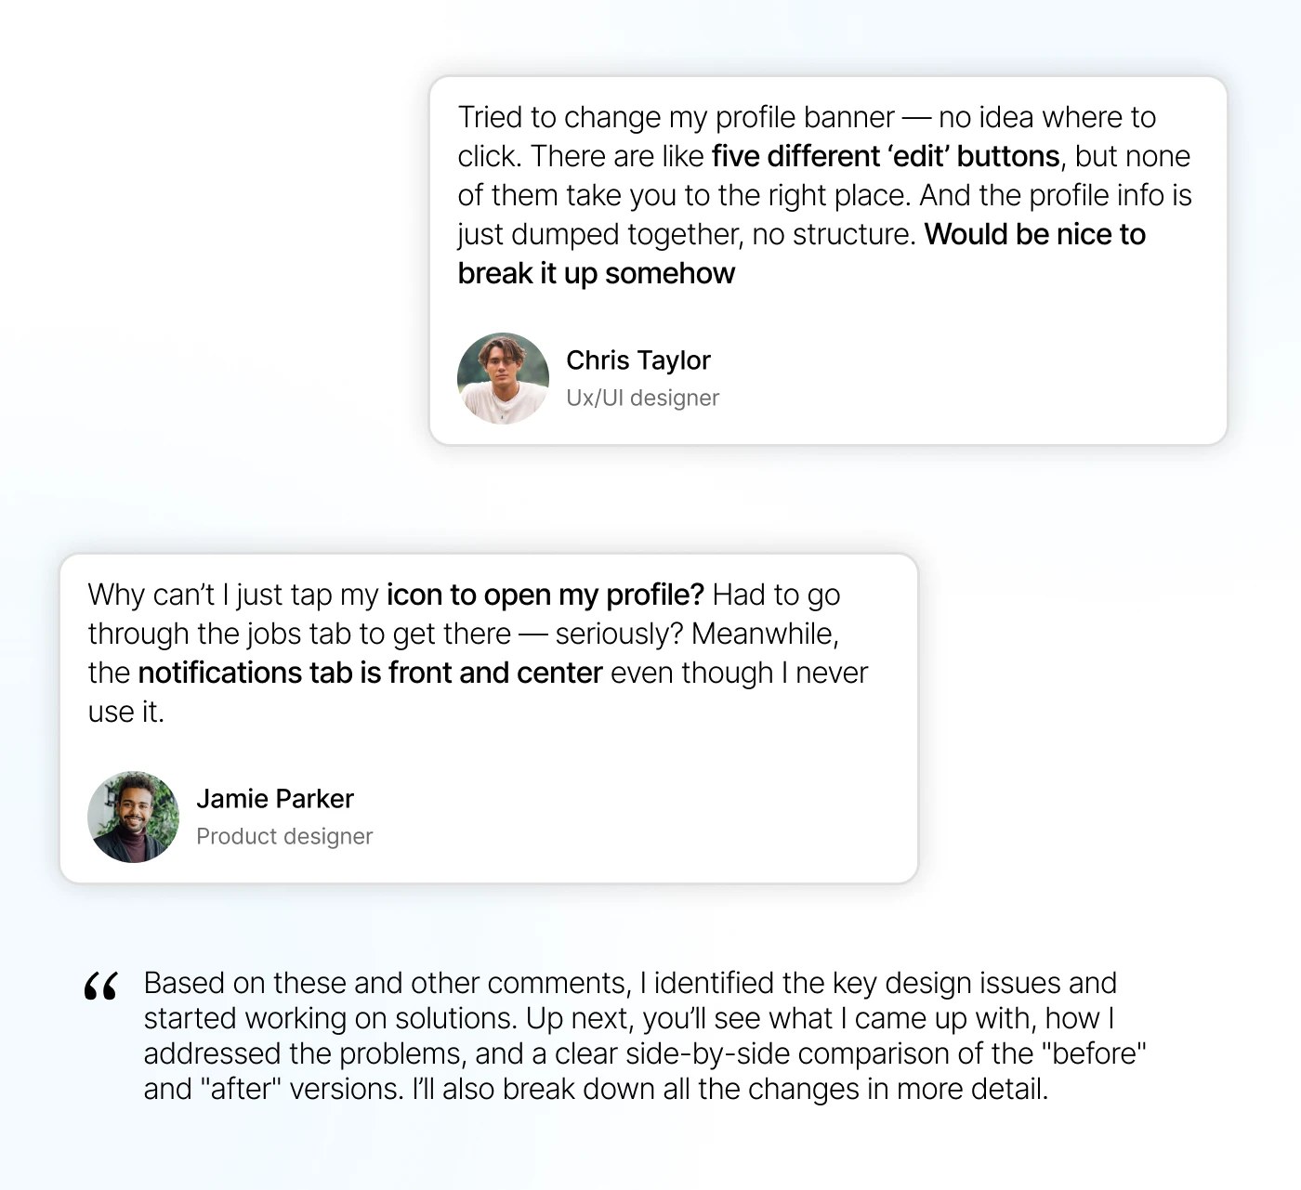Click bold text "five different 'edit' buttons"

click(x=886, y=156)
